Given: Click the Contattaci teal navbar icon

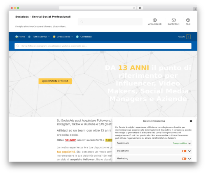Looking at the screenshot, I should point(77,37).
